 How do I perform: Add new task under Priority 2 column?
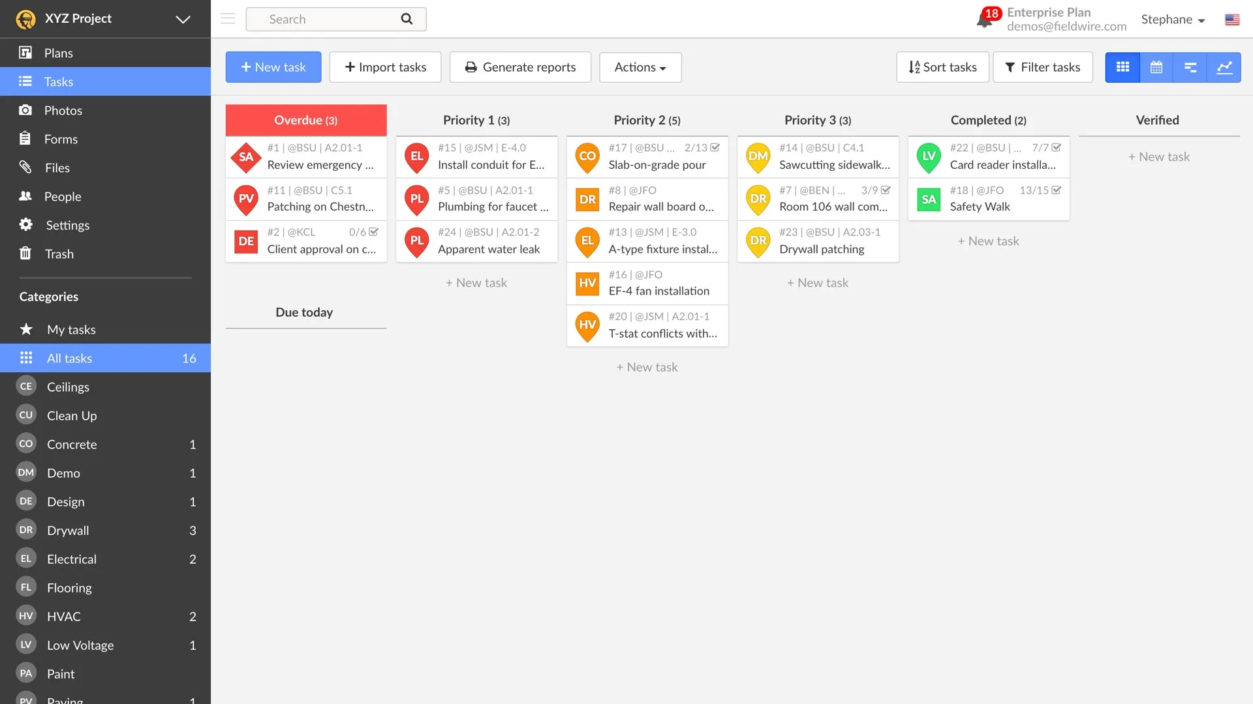(x=647, y=367)
